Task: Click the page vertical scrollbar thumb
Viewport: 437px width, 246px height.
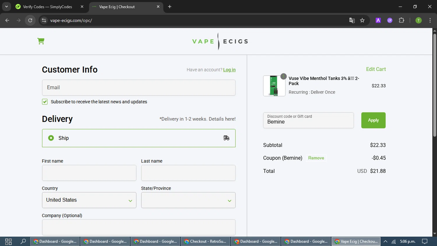Action: point(435,85)
